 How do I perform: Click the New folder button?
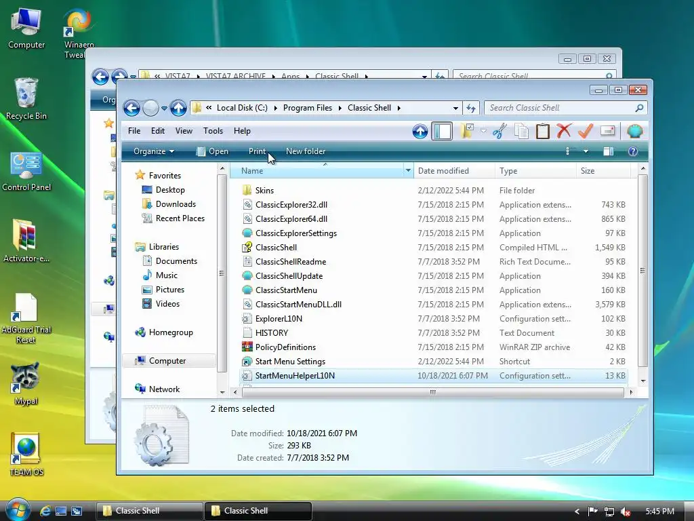click(x=306, y=151)
